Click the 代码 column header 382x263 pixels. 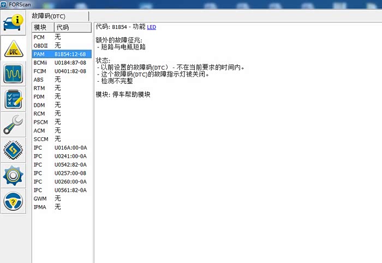(62, 27)
